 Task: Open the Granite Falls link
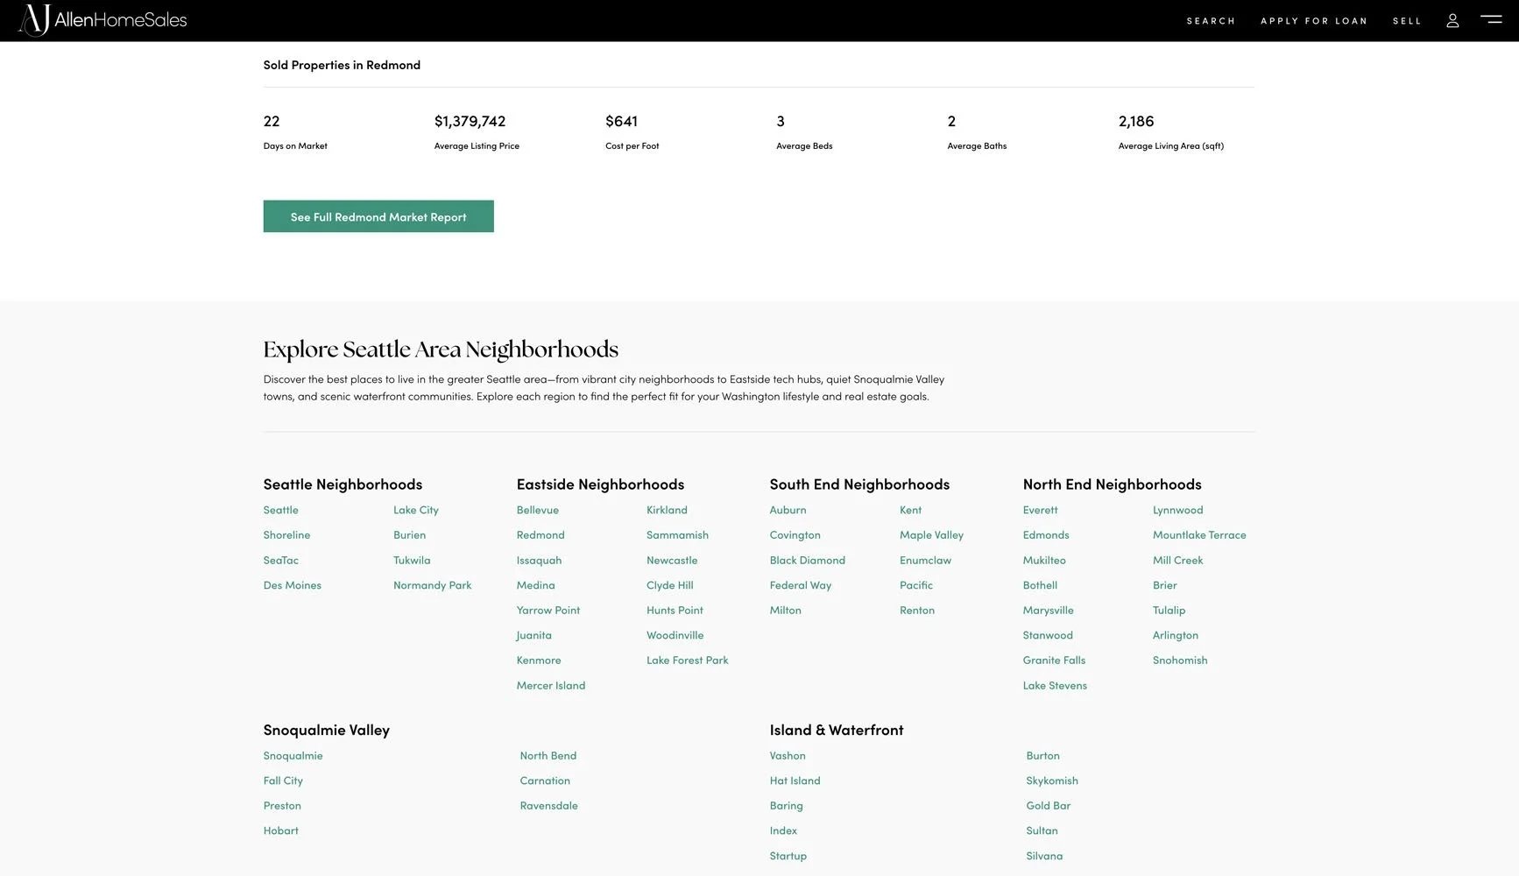coord(1054,661)
